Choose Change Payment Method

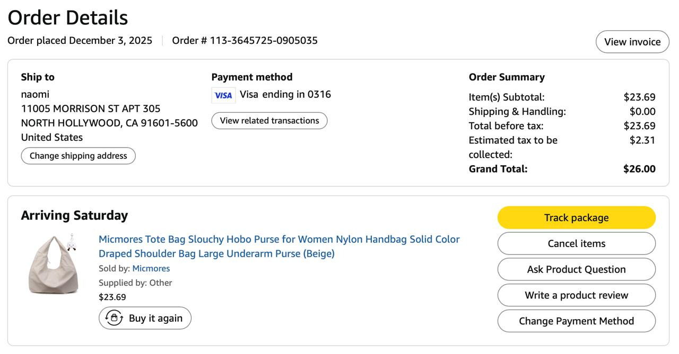coord(576,321)
